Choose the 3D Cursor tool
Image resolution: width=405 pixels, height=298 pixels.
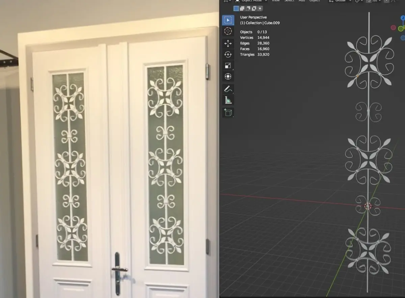click(x=228, y=31)
